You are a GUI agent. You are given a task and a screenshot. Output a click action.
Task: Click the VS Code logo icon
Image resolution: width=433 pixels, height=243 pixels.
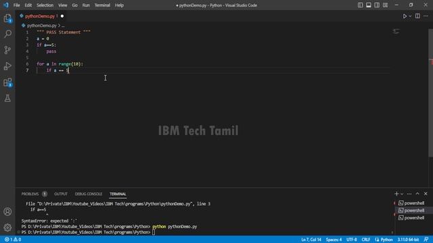[6, 5]
